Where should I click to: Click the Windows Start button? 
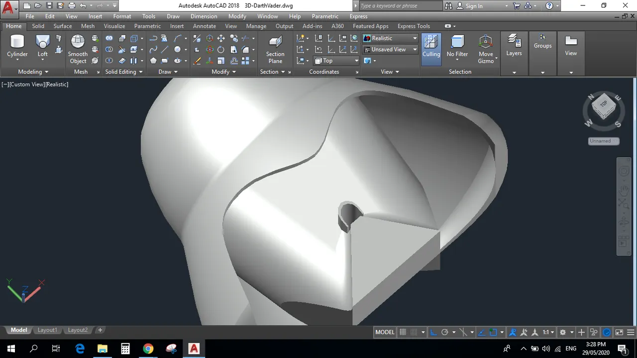pos(11,349)
